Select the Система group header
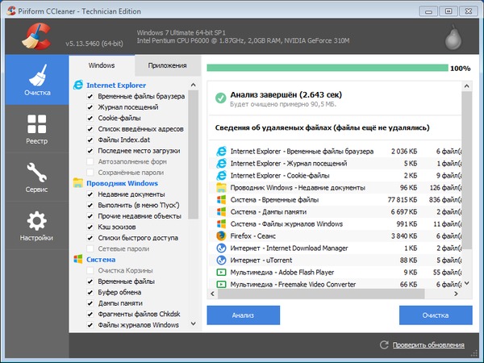Screen dimensions: 484x363 101,260
